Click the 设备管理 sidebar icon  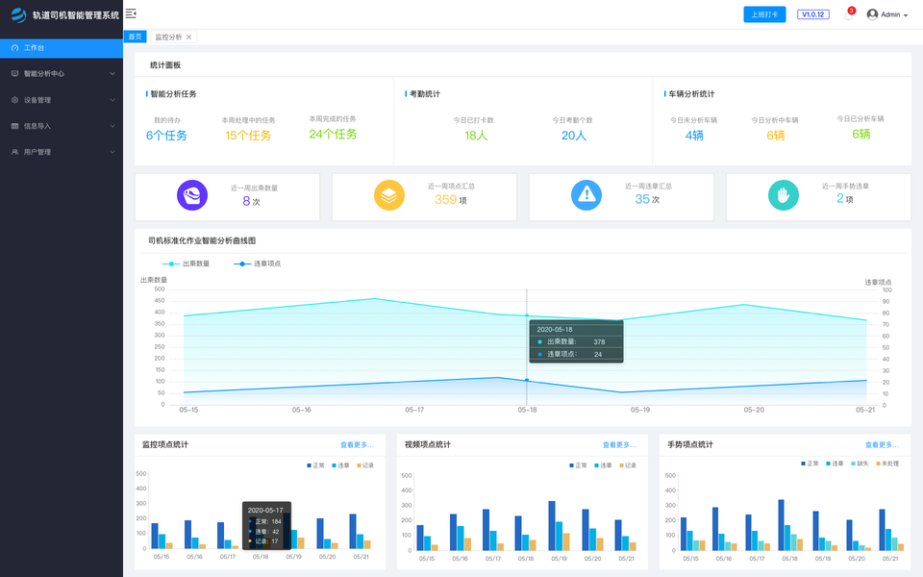(x=14, y=100)
